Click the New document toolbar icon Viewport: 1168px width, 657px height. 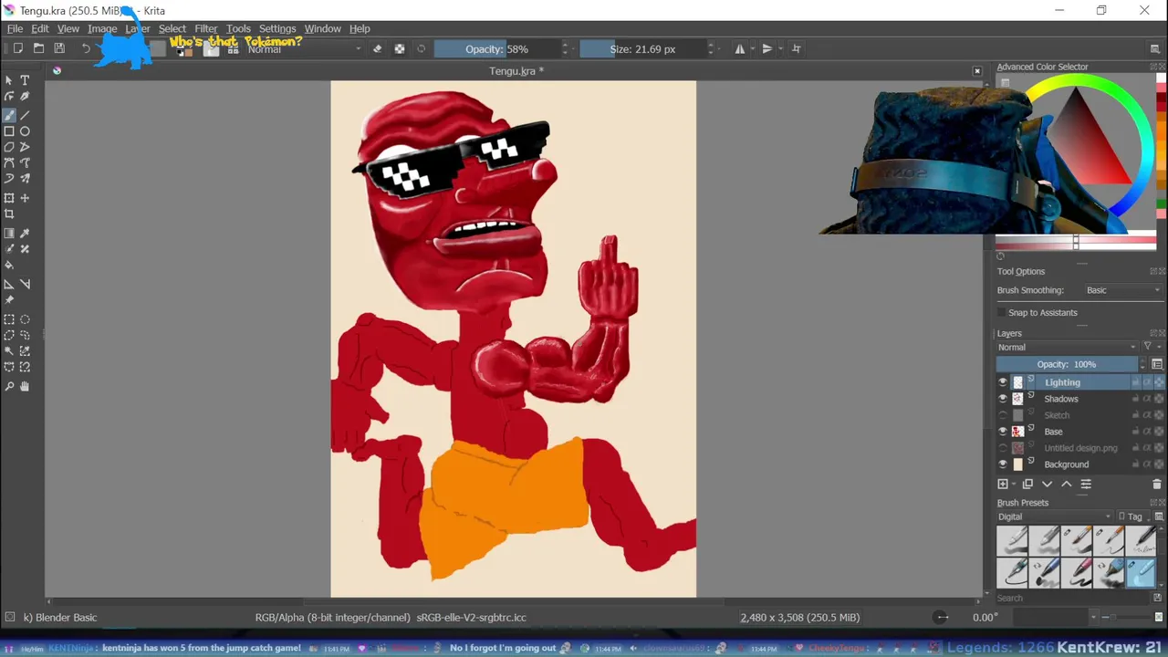tap(17, 48)
